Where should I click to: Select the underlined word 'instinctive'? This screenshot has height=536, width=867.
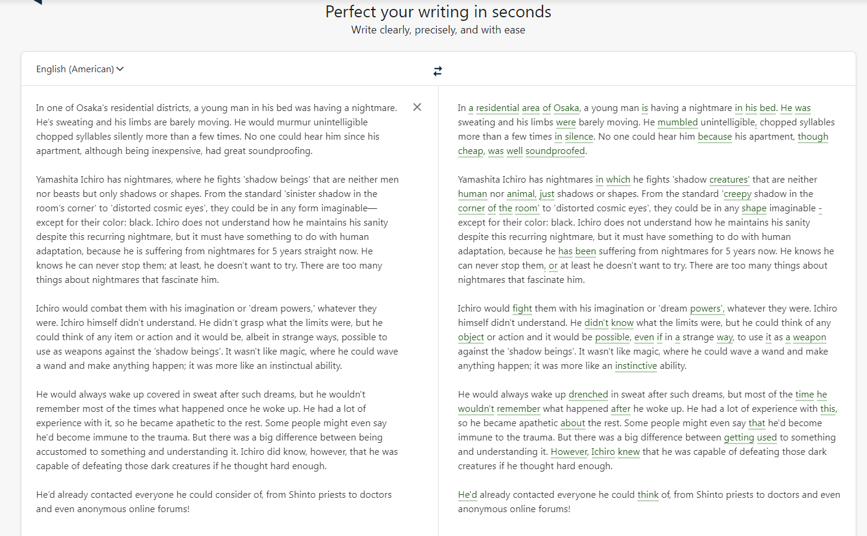[x=635, y=366]
